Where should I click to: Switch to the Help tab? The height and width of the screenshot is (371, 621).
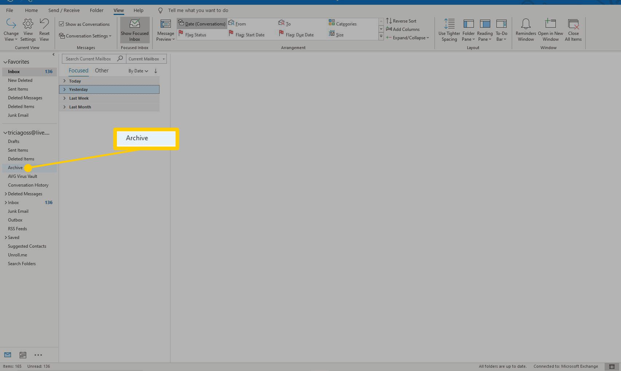(x=138, y=10)
